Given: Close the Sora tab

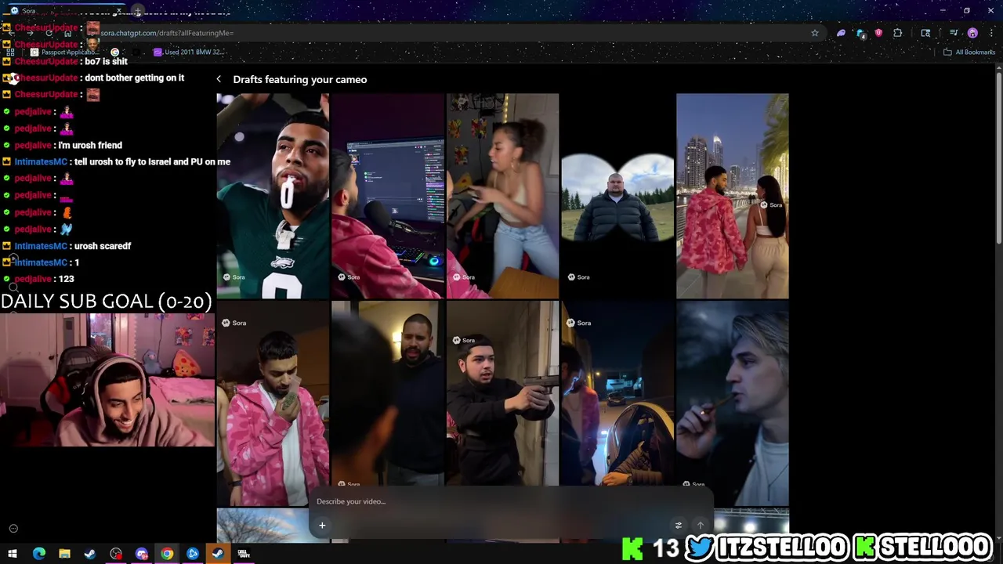Looking at the screenshot, I should pyautogui.click(x=119, y=11).
